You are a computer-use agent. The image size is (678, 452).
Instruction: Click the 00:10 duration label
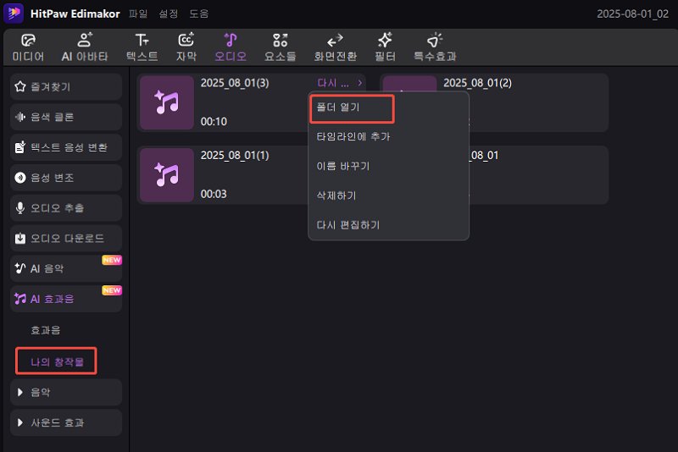214,122
